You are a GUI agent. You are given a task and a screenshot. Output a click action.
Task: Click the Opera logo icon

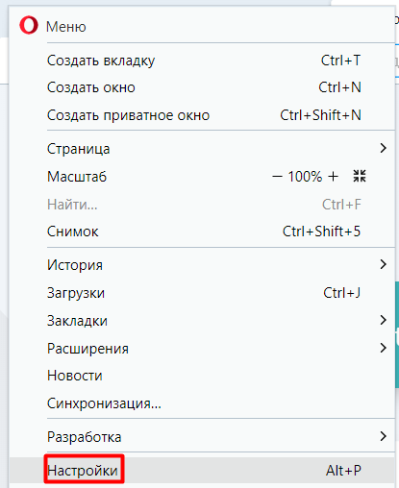[x=29, y=26]
